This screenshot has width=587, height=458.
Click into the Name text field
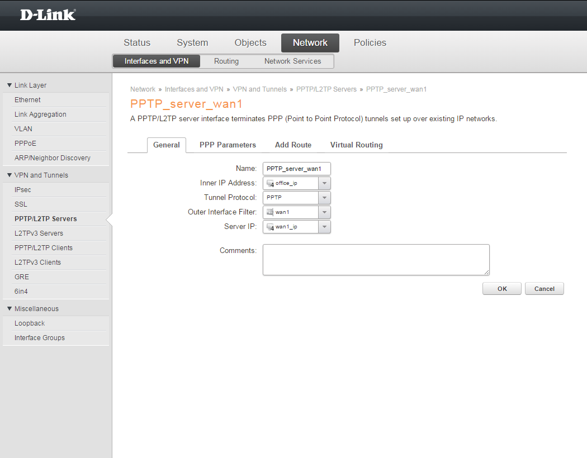coord(296,169)
